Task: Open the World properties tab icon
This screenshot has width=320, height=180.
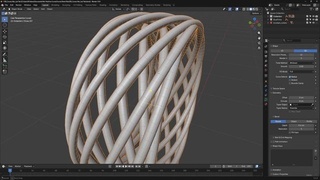Action: [266, 70]
